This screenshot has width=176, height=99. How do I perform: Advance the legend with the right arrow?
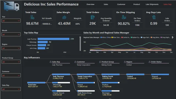click(173, 37)
